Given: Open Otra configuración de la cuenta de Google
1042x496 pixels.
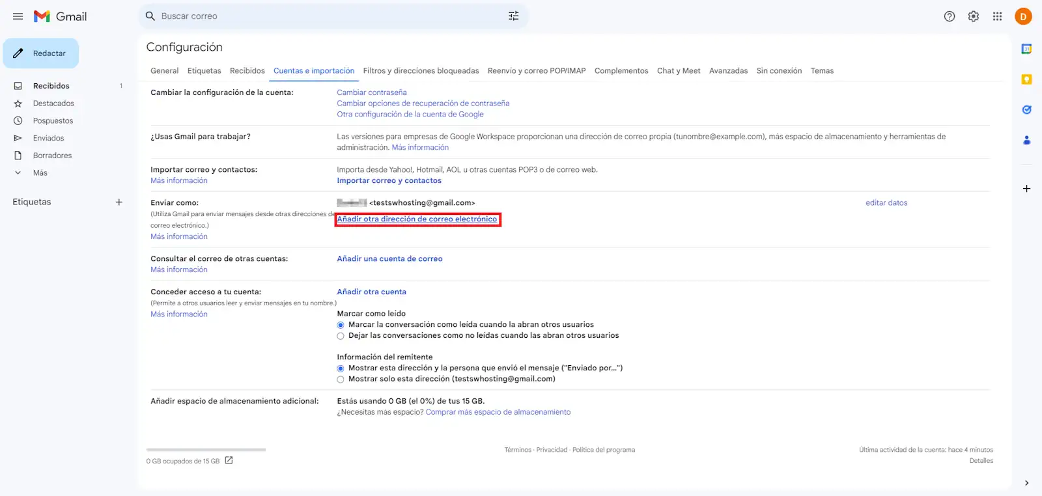Looking at the screenshot, I should tap(410, 114).
